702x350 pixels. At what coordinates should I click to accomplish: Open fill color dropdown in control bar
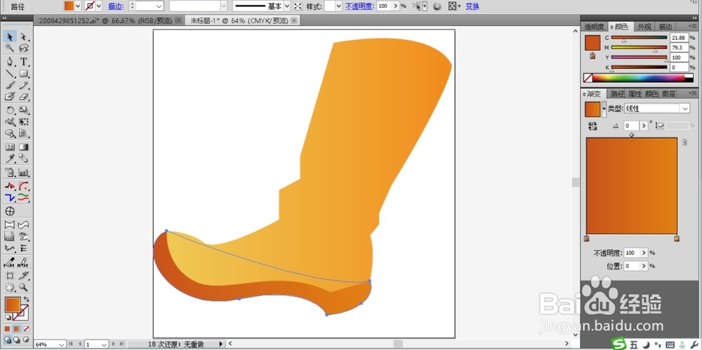pos(77,6)
